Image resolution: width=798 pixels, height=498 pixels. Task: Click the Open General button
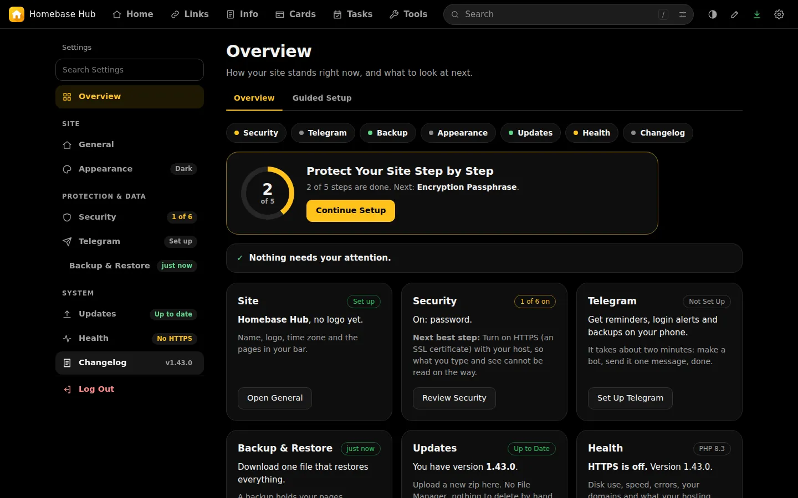tap(275, 398)
